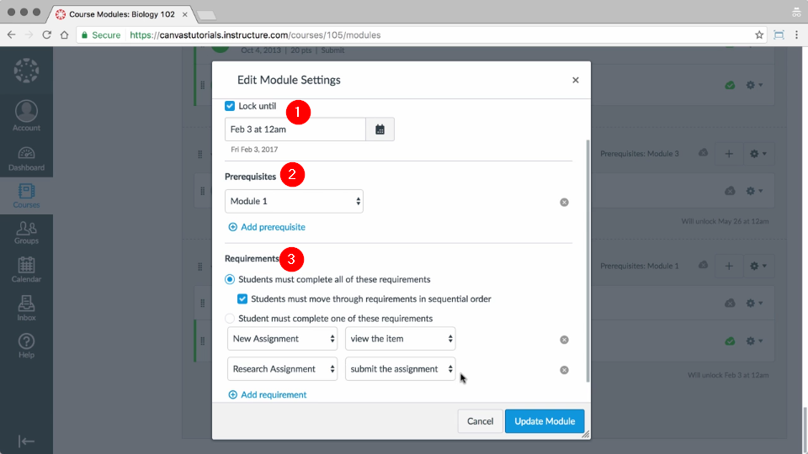Toggle sequential order requirement checkbox
The width and height of the screenshot is (808, 454).
[242, 298]
